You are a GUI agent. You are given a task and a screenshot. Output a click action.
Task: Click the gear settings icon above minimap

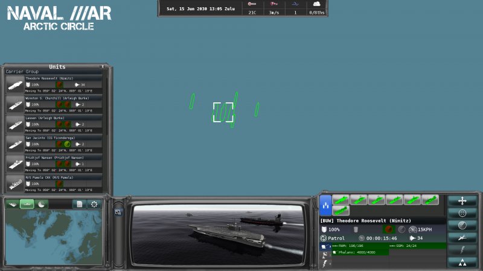94,204
